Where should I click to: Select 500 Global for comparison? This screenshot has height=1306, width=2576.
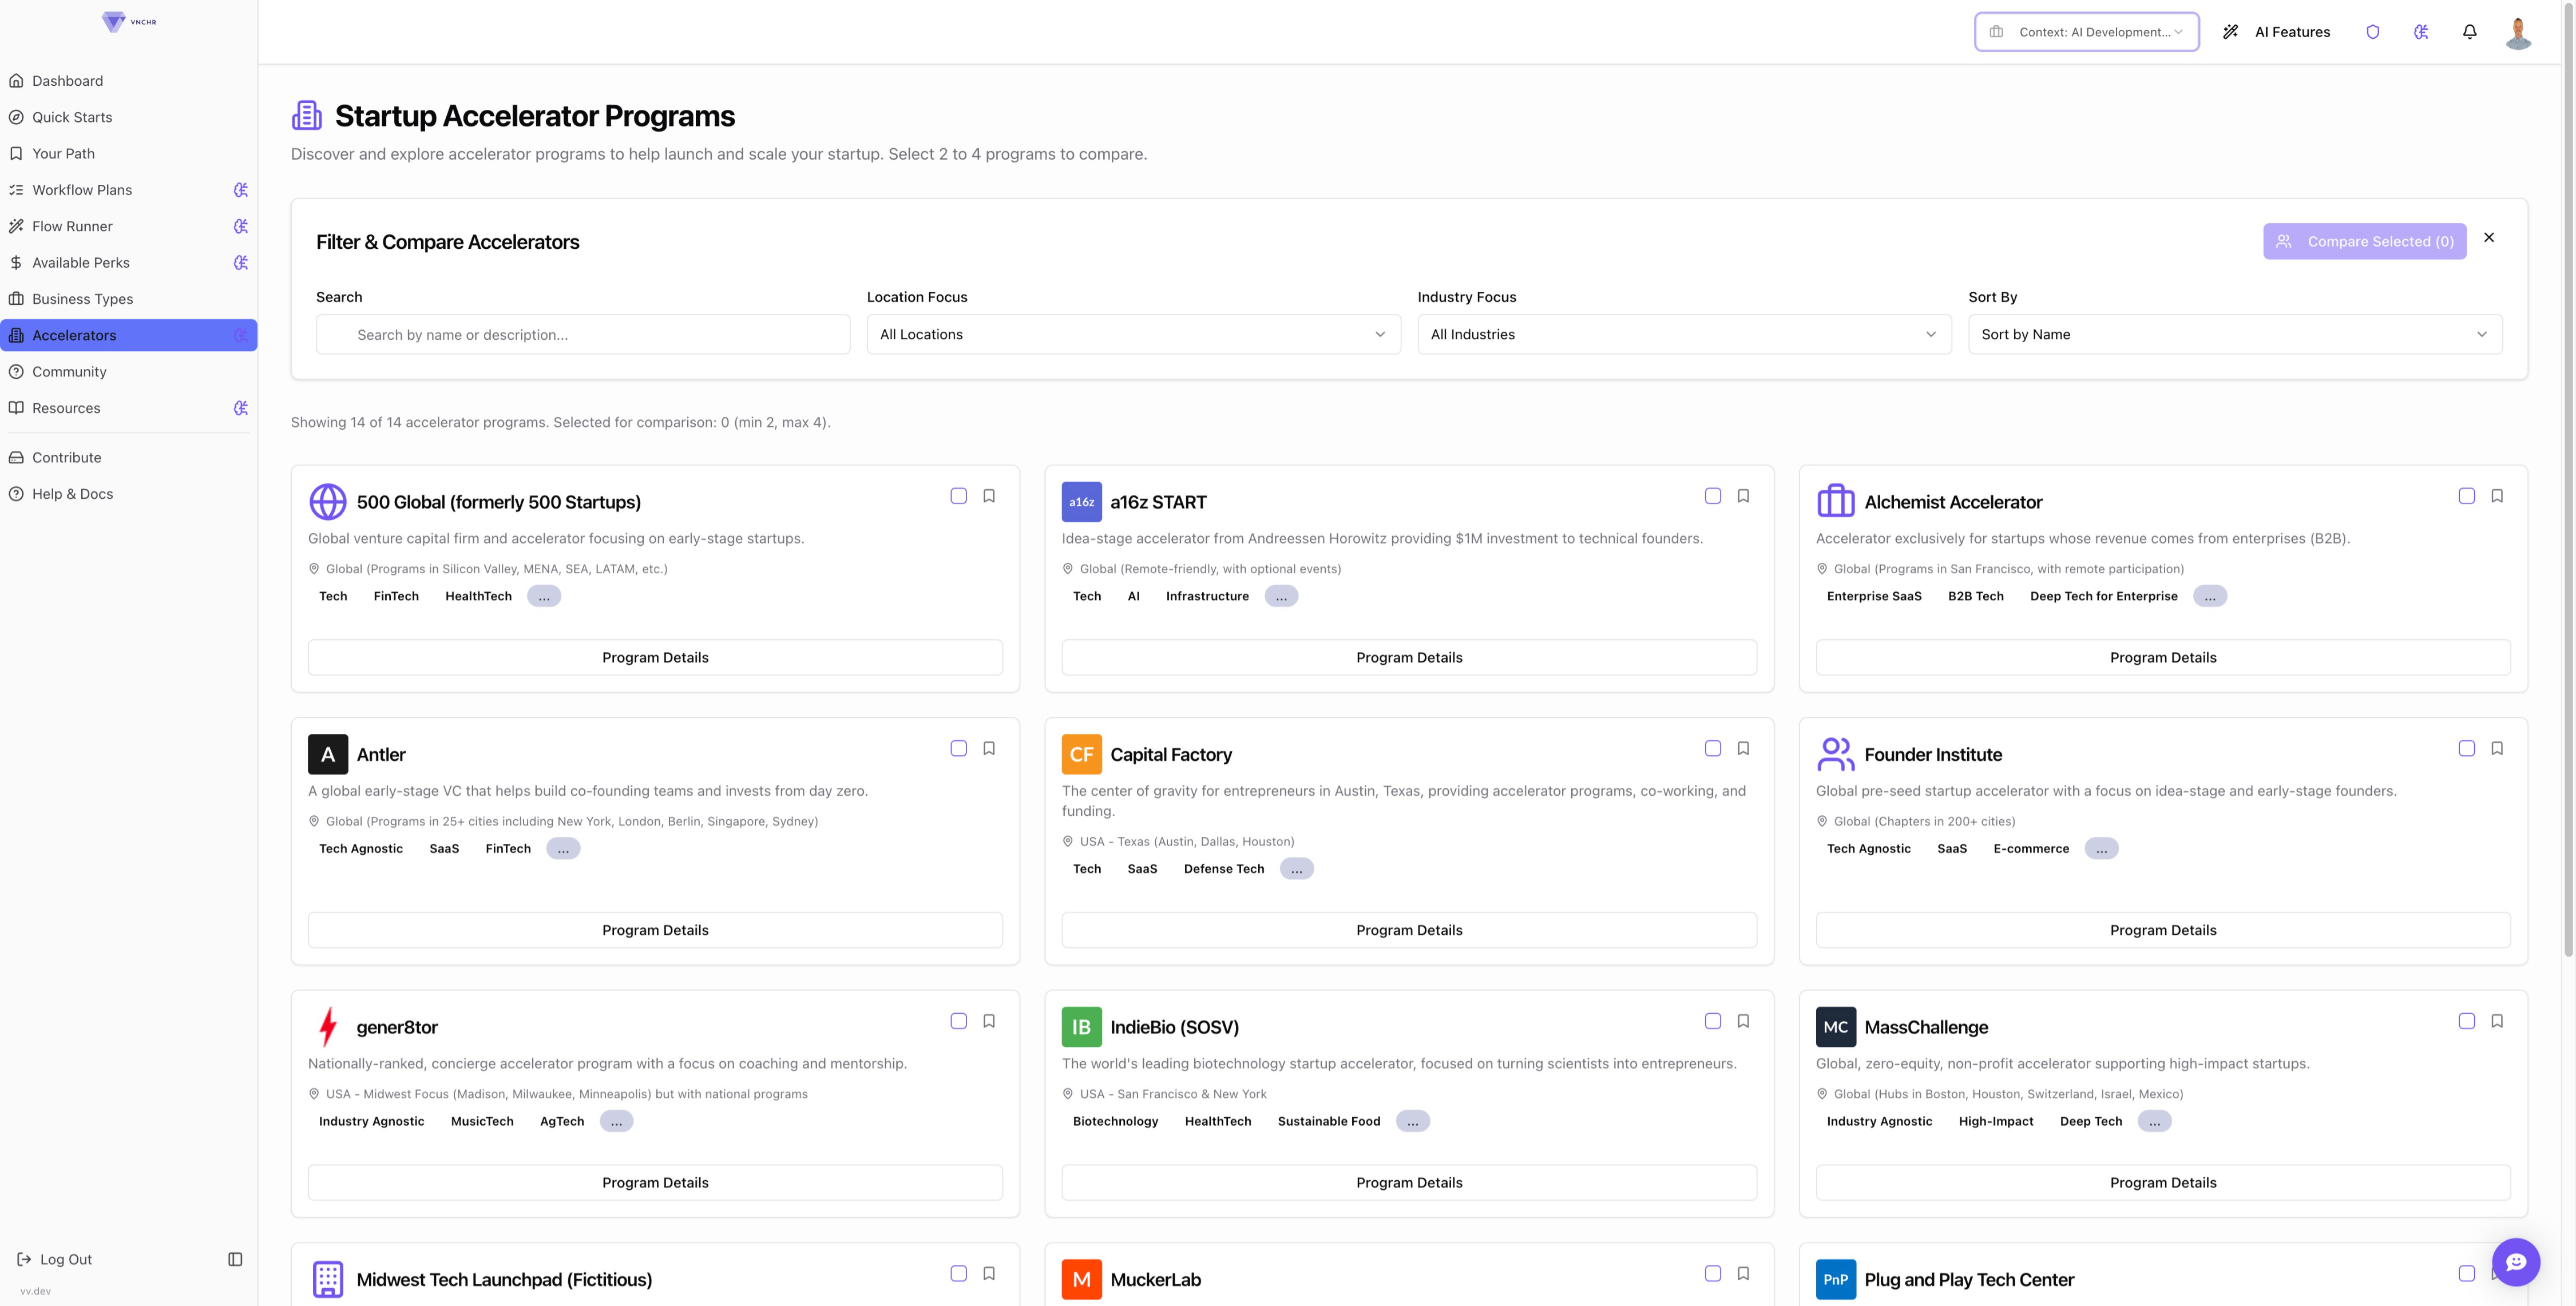coord(958,496)
